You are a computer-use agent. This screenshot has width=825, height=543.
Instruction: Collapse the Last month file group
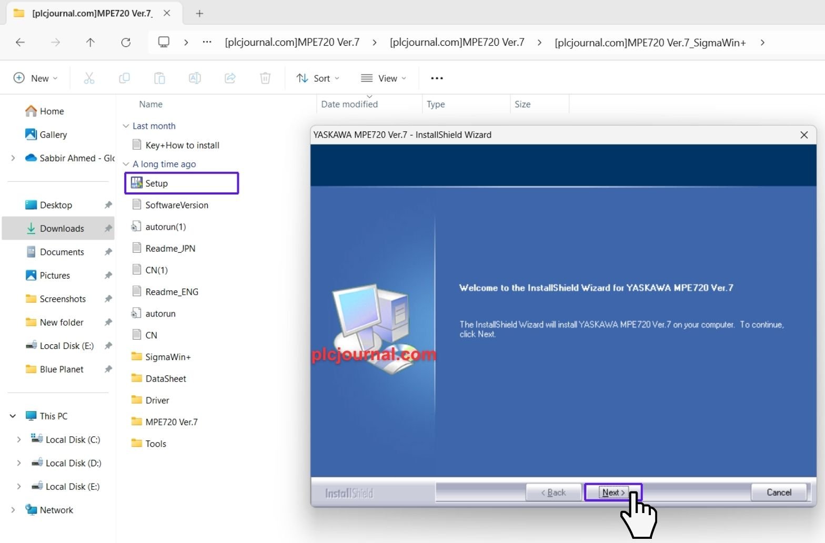pos(126,126)
